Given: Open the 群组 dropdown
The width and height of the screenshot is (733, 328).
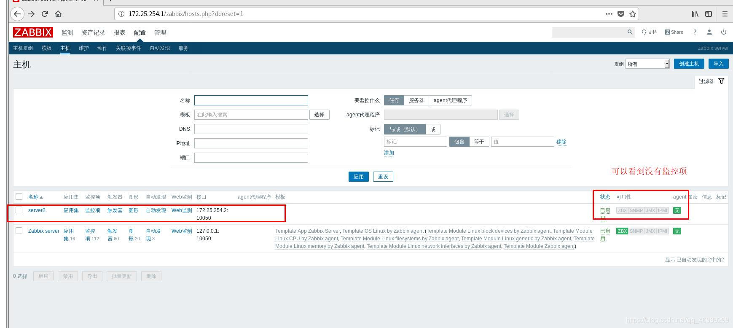Looking at the screenshot, I should point(647,64).
